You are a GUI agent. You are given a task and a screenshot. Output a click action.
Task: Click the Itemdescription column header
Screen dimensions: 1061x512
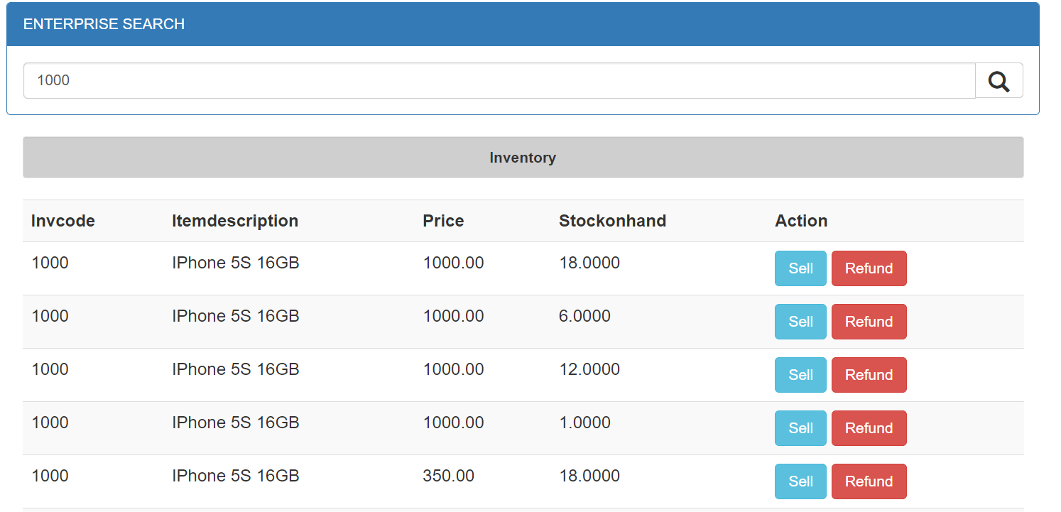click(x=235, y=221)
